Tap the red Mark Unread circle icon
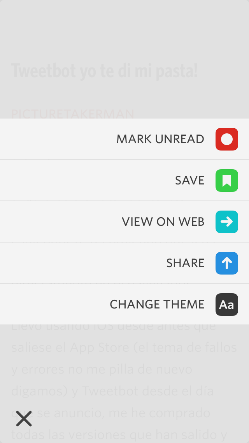The image size is (249, 443). click(x=227, y=139)
